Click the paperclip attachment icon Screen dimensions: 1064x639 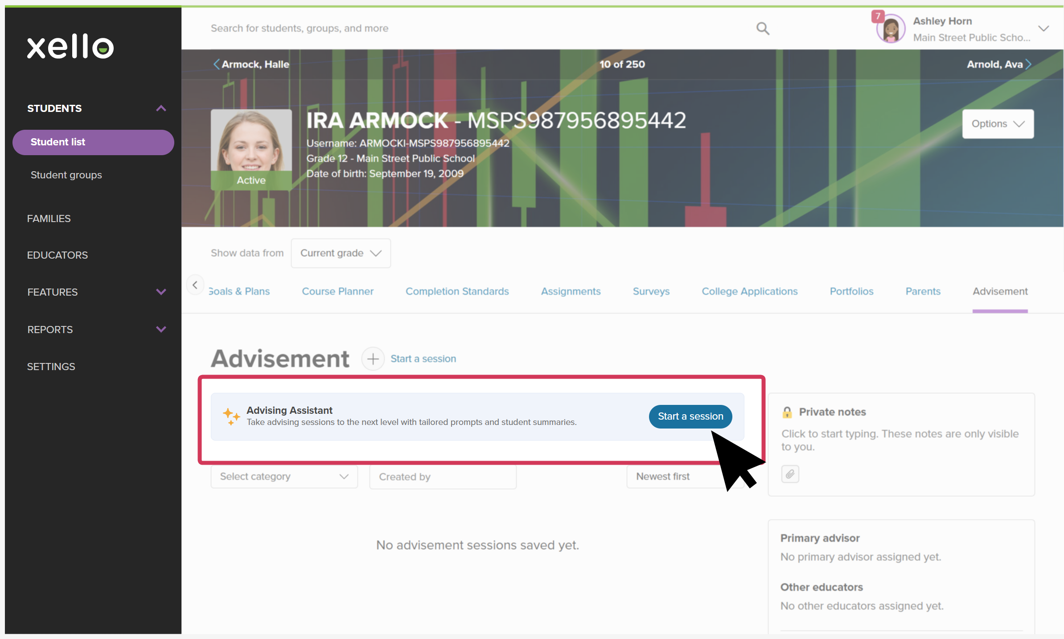coord(790,474)
